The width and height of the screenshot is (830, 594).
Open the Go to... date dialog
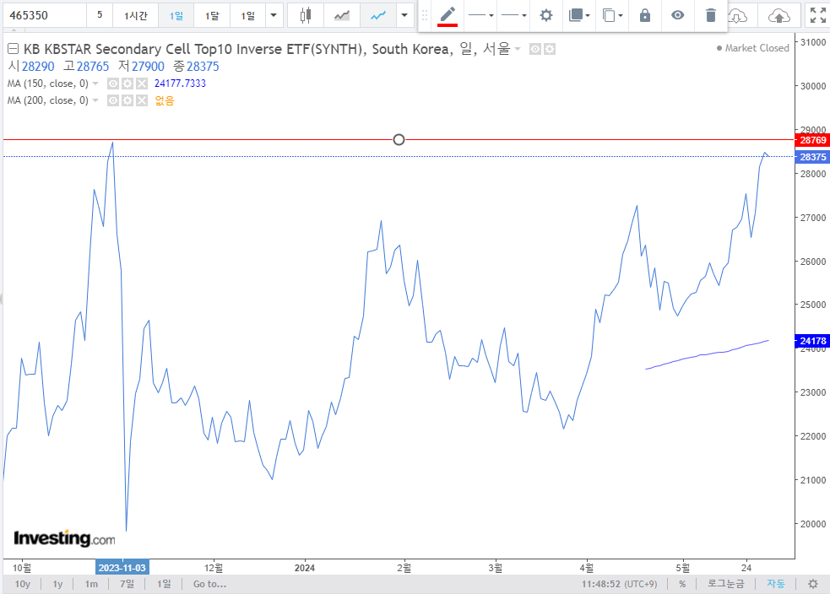tap(209, 584)
